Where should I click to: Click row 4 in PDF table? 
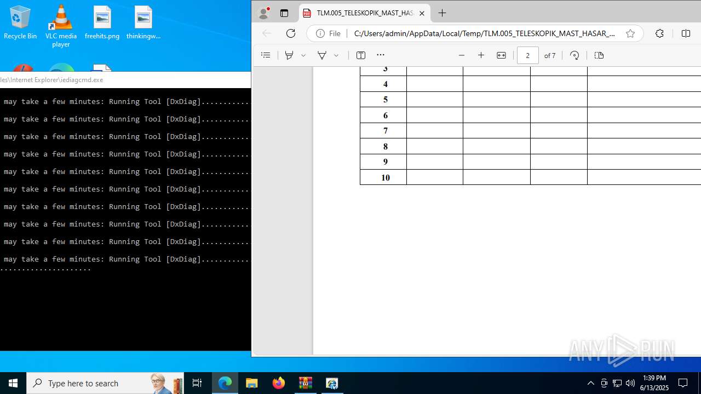point(530,84)
